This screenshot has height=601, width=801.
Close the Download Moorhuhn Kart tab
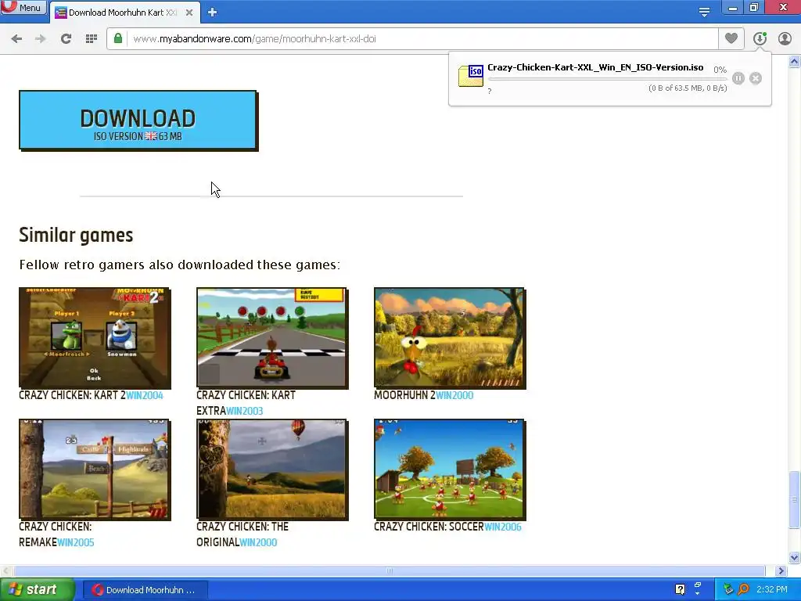point(189,13)
